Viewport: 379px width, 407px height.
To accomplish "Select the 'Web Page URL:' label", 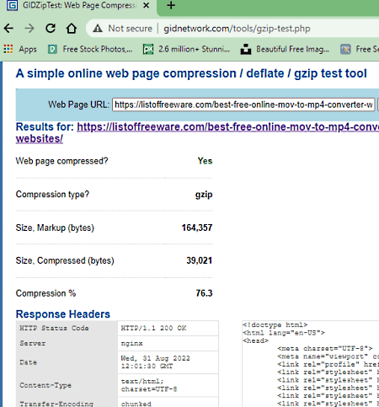I will 78,104.
